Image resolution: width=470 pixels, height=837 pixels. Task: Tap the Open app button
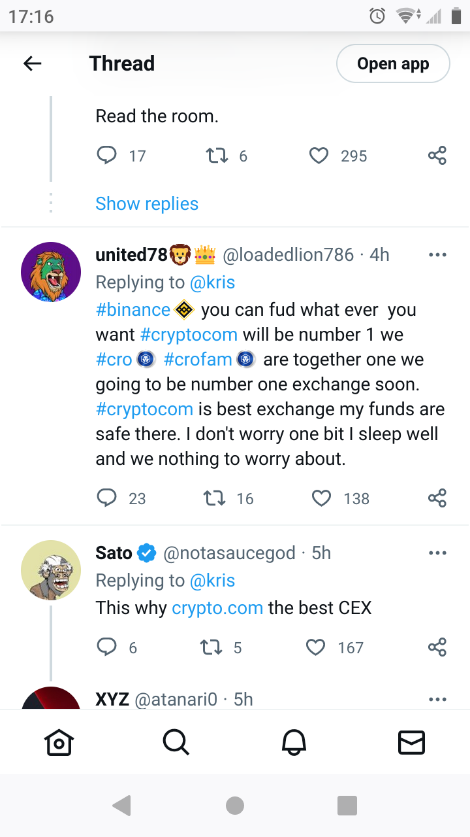coord(393,63)
